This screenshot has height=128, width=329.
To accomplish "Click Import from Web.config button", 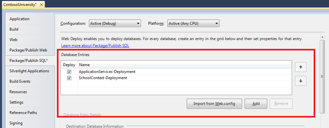I will [214, 104].
